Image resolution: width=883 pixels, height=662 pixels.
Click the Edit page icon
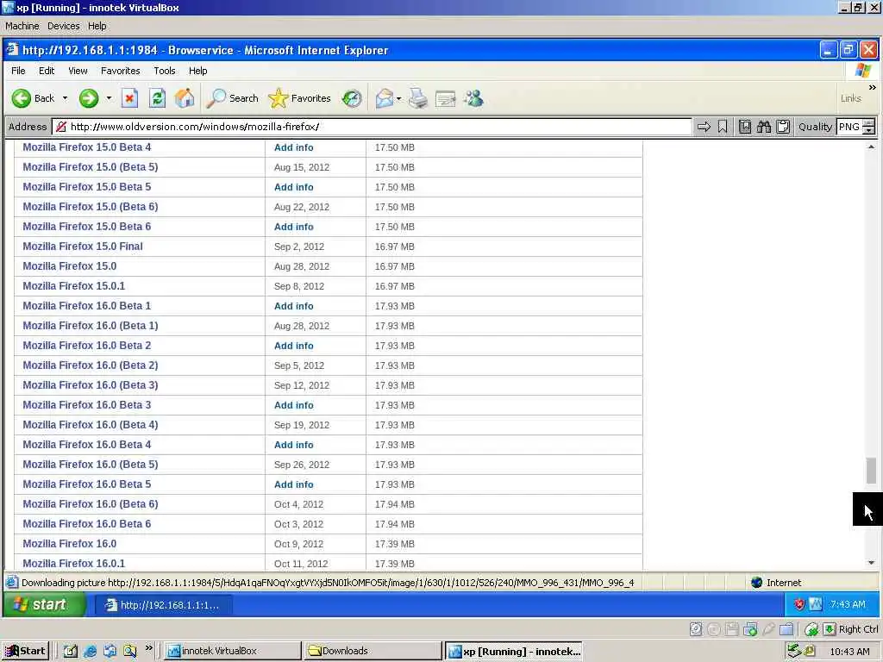pyautogui.click(x=446, y=99)
